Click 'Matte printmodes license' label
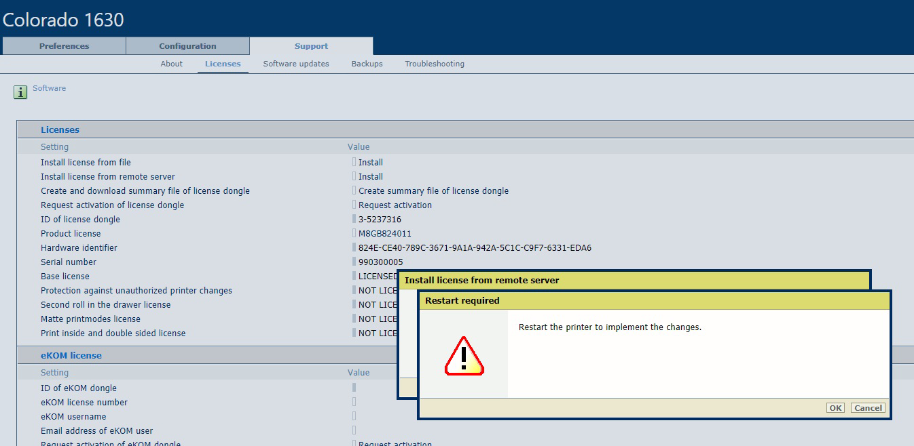914x446 pixels. pyautogui.click(x=90, y=319)
